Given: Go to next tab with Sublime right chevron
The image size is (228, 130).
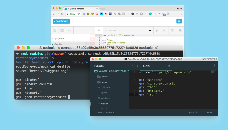Looking at the screenshot, I should 138,66.
